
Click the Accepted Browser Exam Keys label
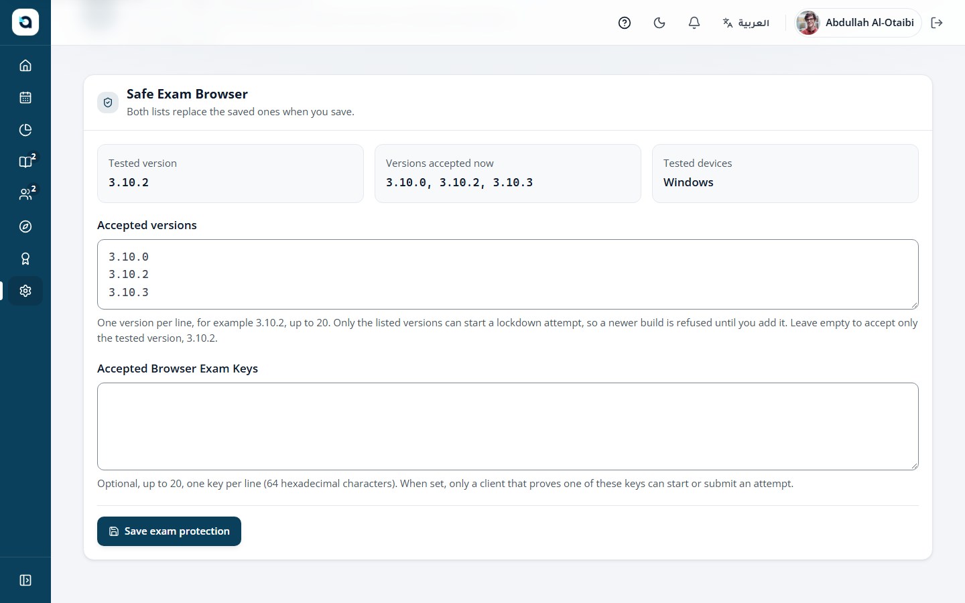pyautogui.click(x=178, y=368)
